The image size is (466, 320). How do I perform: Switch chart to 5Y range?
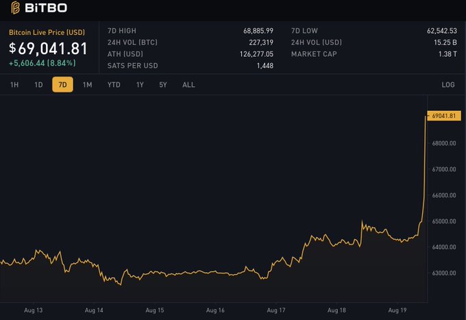tap(163, 85)
